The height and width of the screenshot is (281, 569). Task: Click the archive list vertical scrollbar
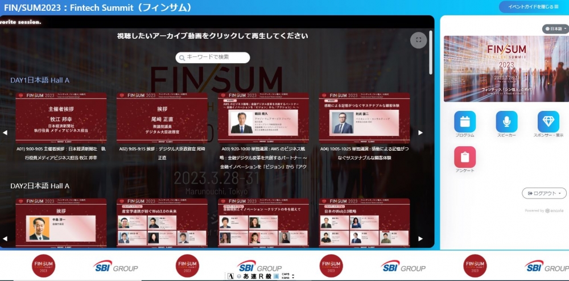431,51
